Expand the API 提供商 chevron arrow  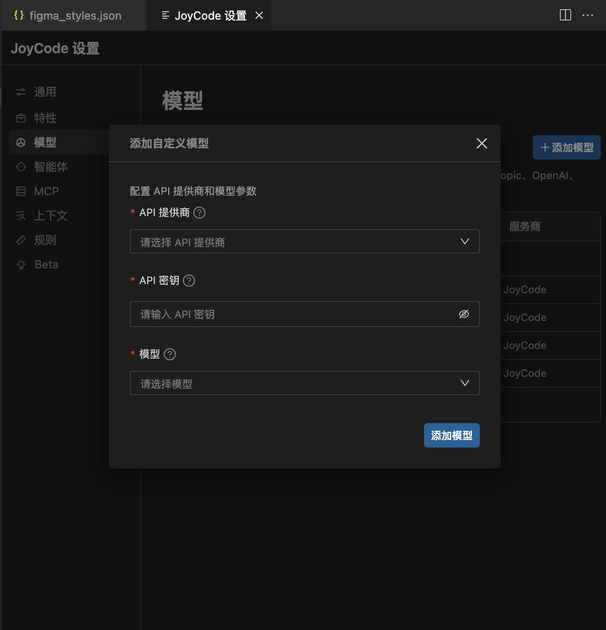465,241
